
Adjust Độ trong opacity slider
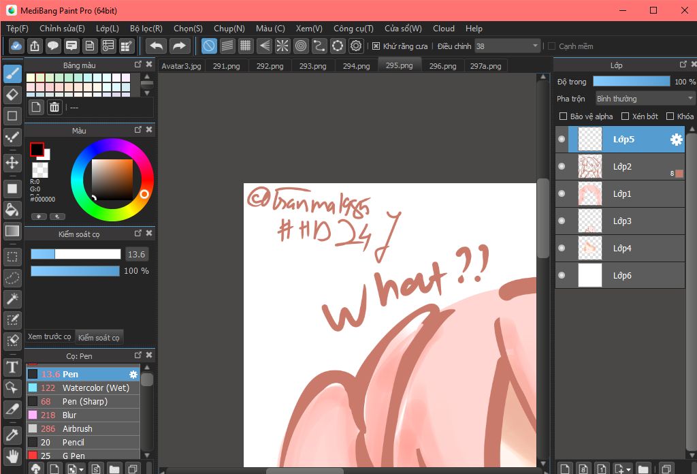click(x=631, y=81)
